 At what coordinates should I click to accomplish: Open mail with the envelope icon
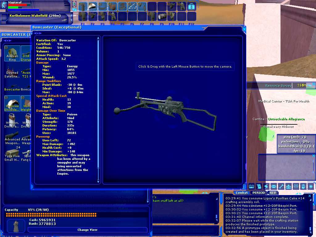click(274, 186)
